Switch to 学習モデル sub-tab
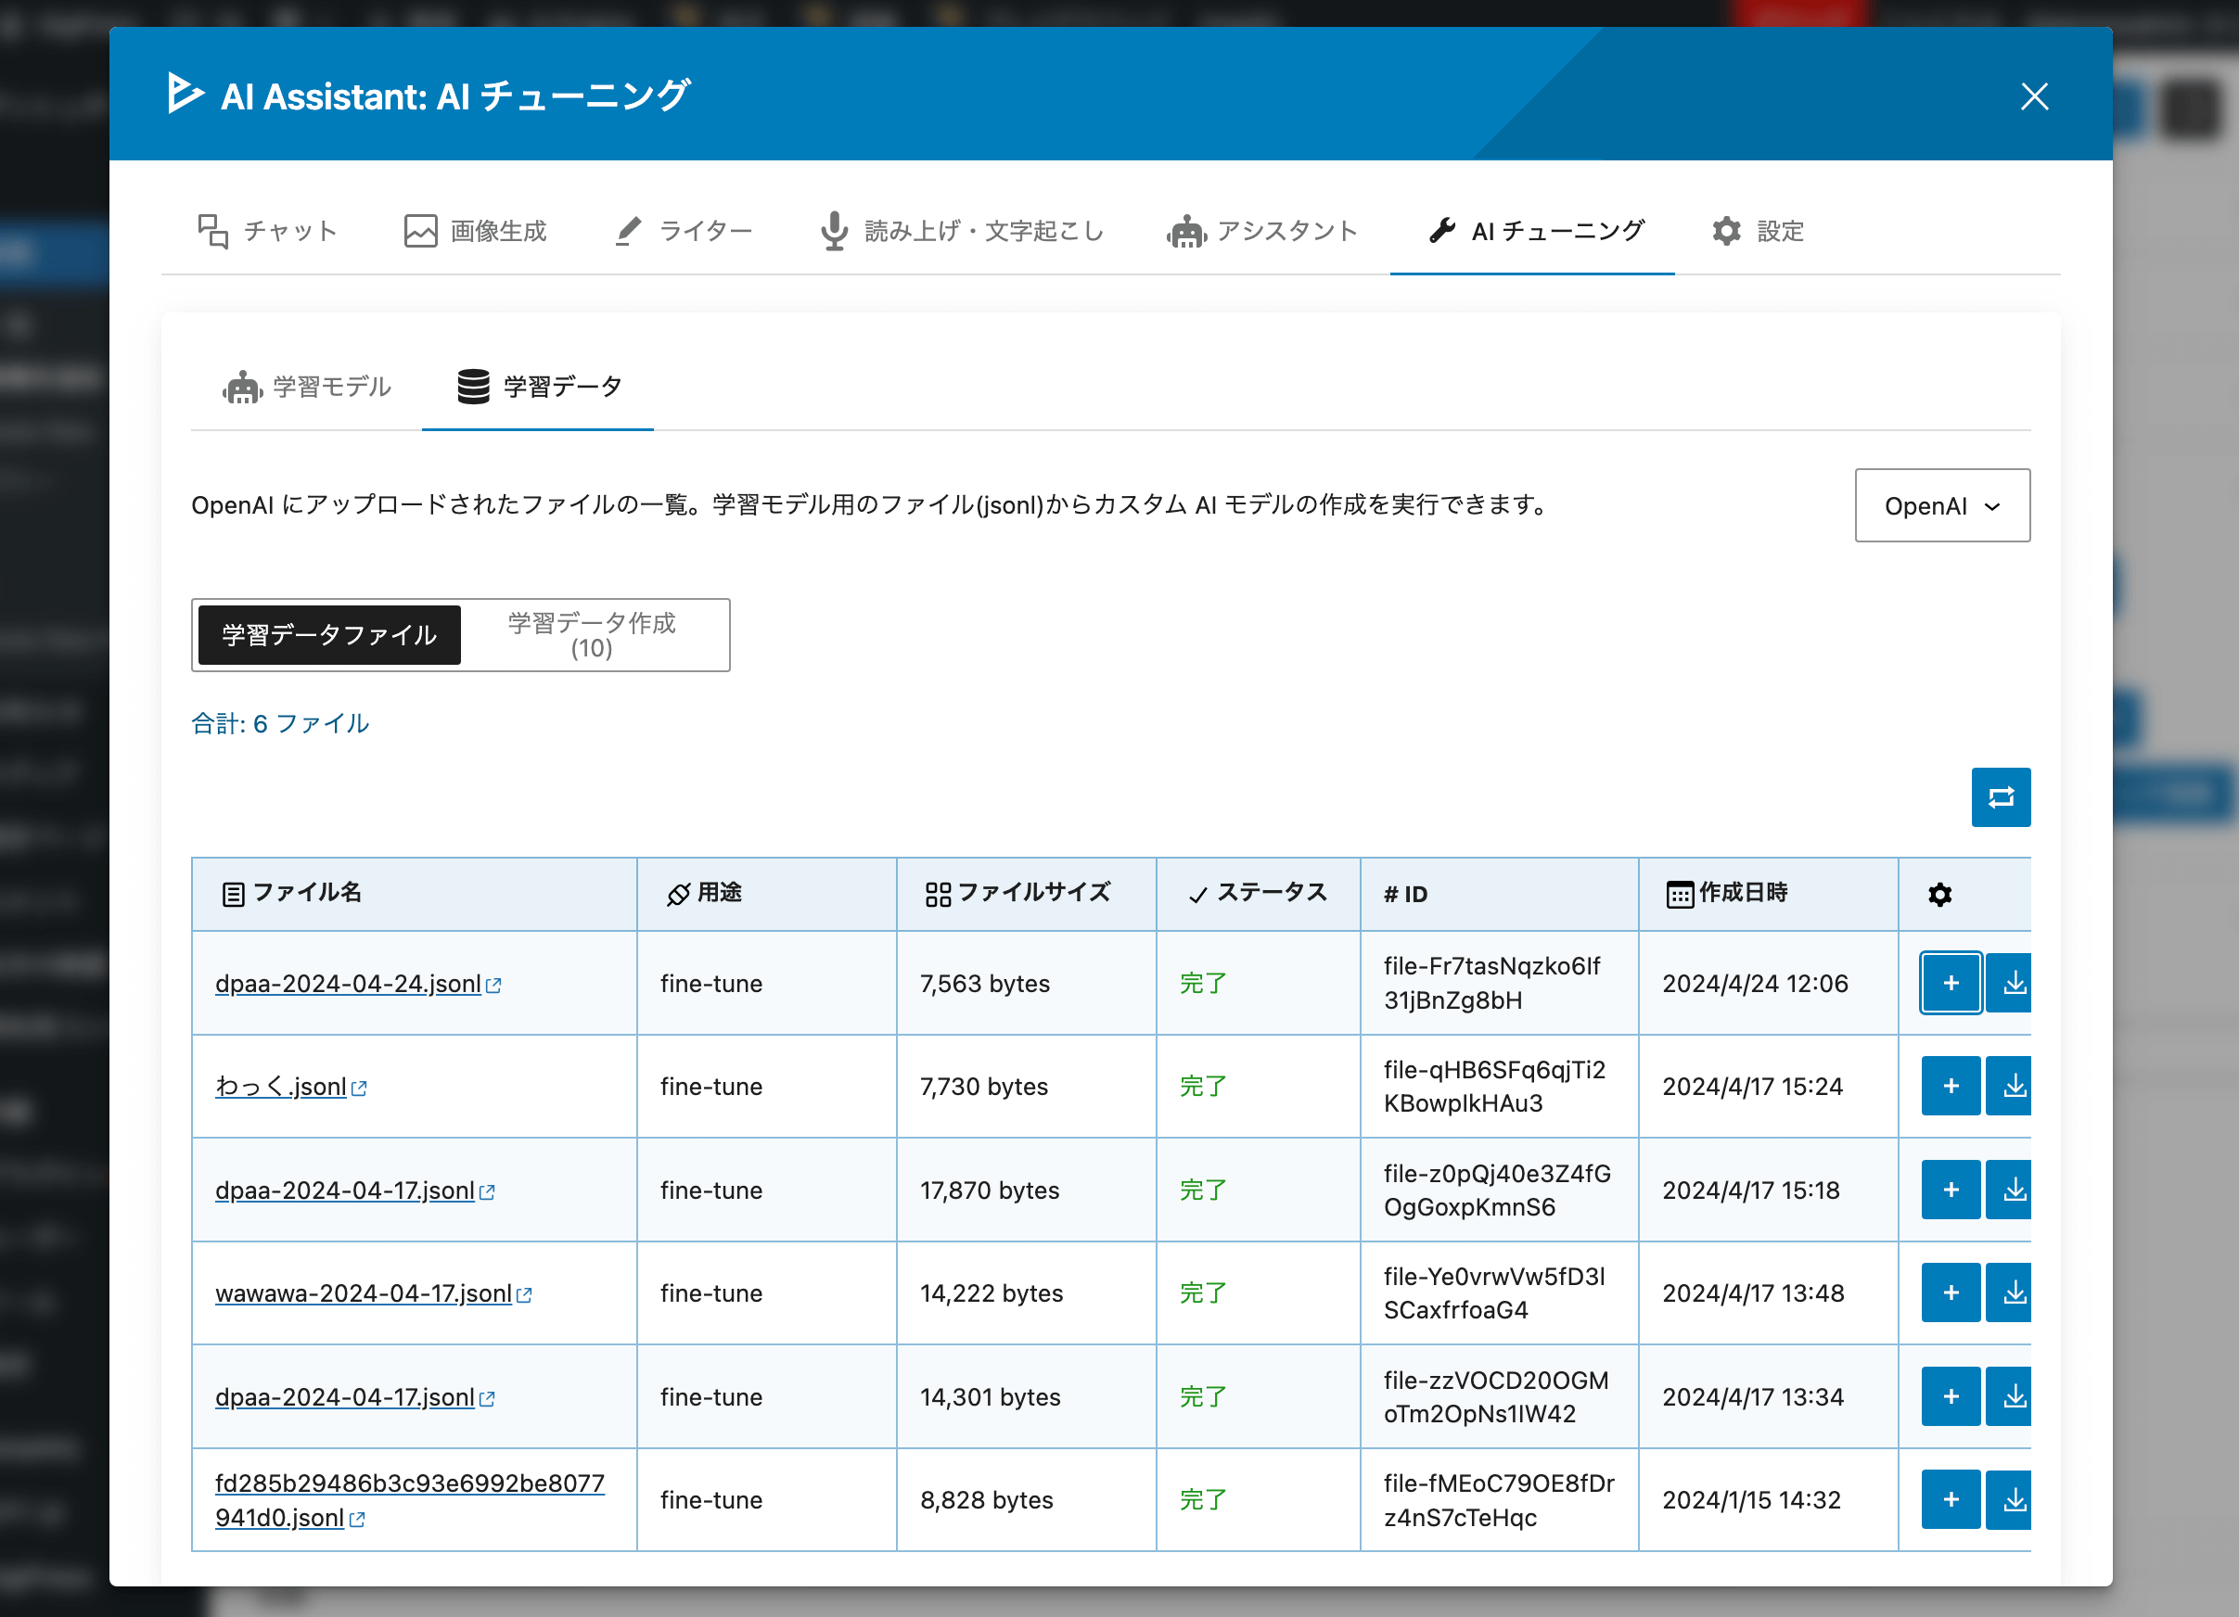This screenshot has height=1617, width=2239. pyautogui.click(x=306, y=386)
